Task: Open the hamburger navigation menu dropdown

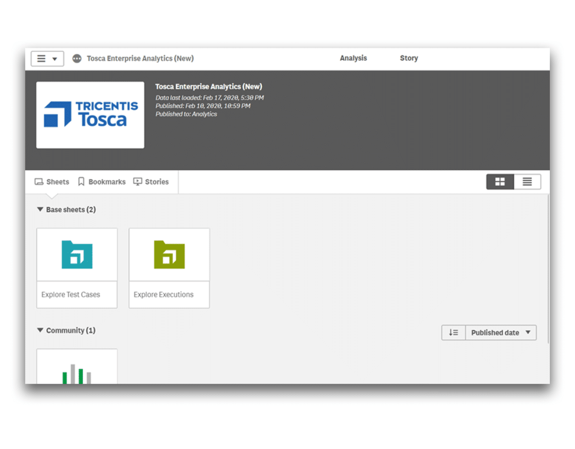Action: coord(47,58)
